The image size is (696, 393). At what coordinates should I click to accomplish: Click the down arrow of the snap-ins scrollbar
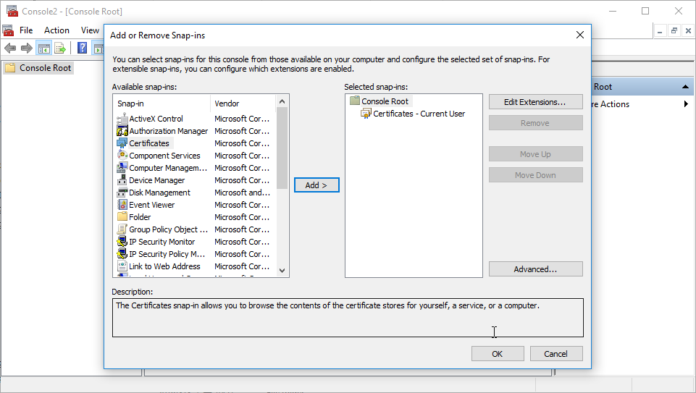tap(282, 270)
